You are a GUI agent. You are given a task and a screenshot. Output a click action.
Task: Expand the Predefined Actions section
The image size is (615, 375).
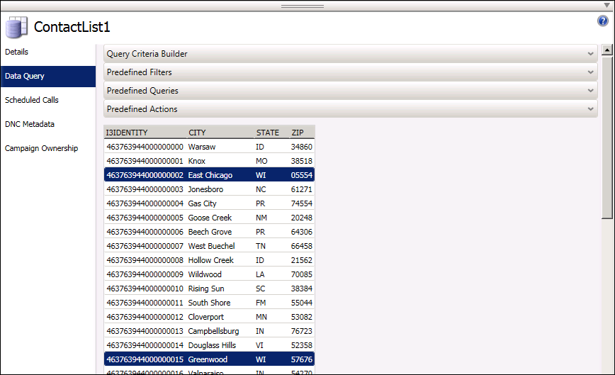(350, 109)
